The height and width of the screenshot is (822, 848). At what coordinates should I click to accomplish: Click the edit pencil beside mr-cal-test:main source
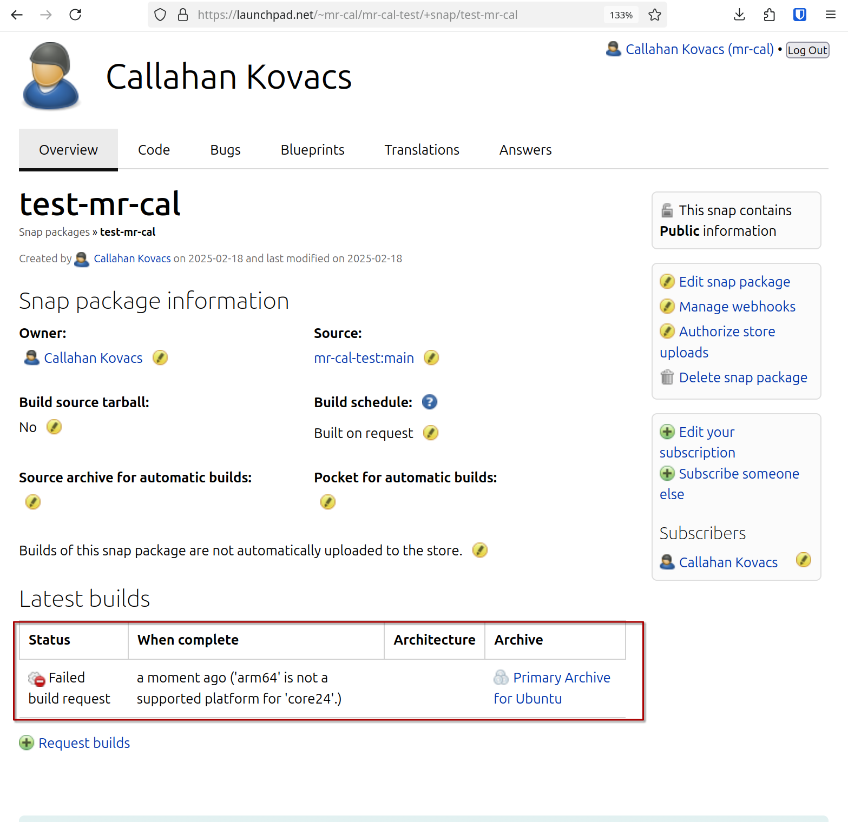coord(431,357)
